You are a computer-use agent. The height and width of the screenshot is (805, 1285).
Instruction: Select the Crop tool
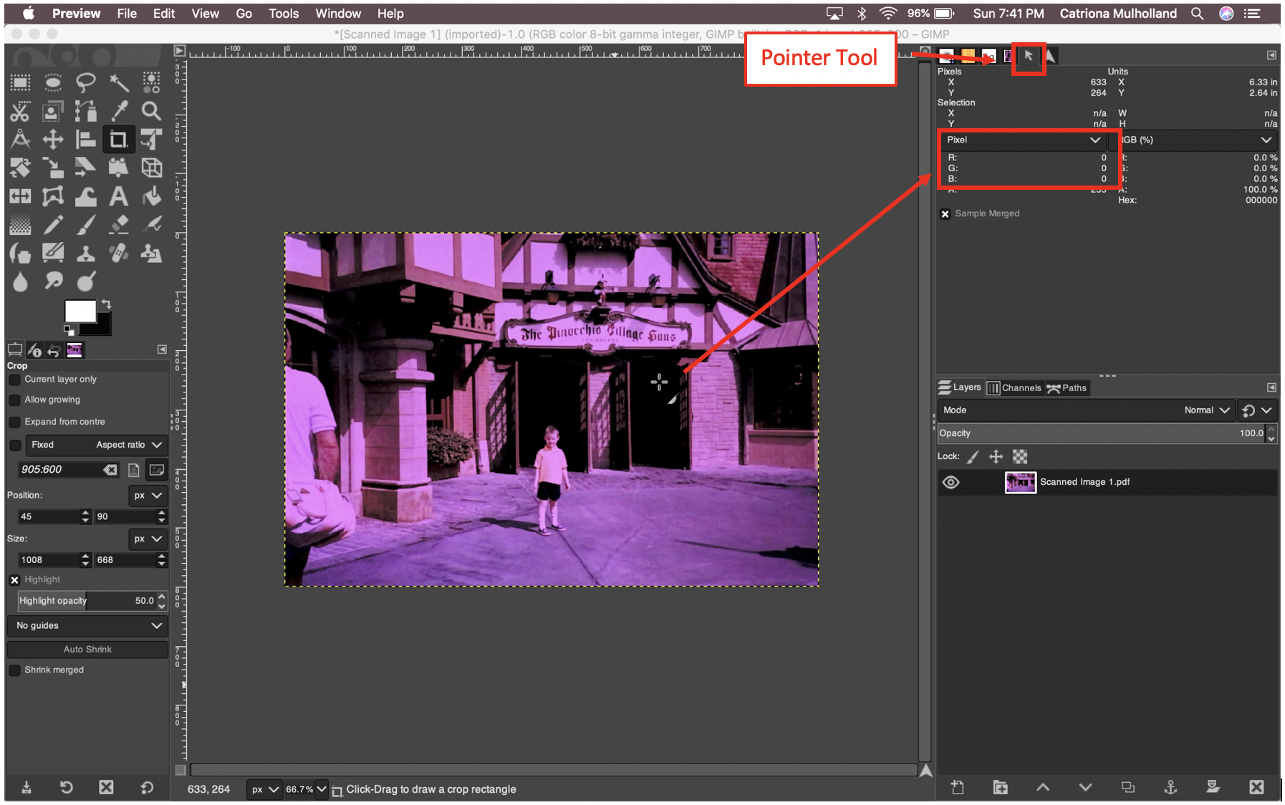point(119,139)
